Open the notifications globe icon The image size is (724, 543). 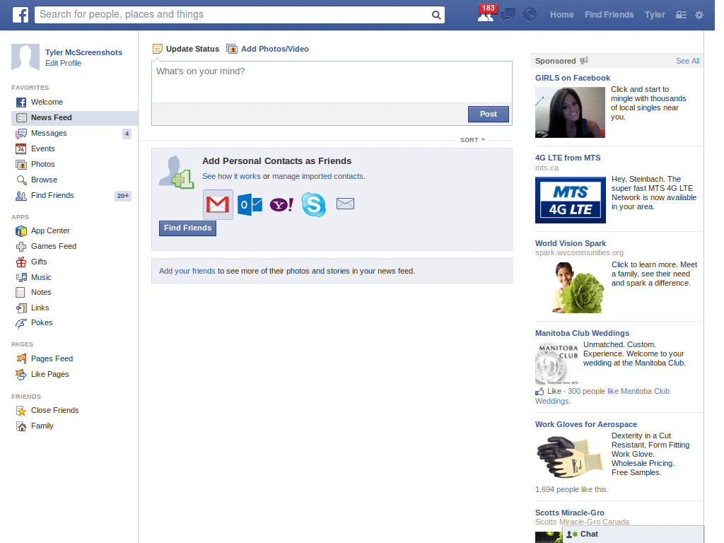coord(530,15)
